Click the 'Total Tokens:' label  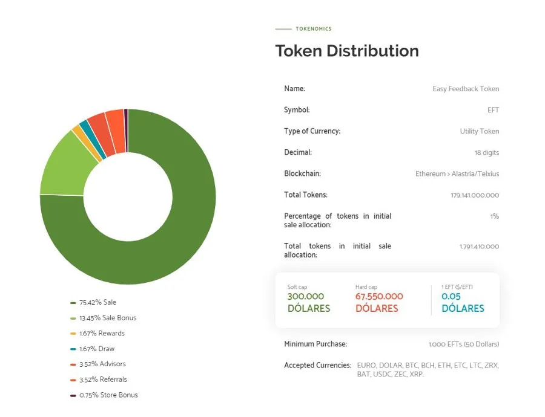306,195
